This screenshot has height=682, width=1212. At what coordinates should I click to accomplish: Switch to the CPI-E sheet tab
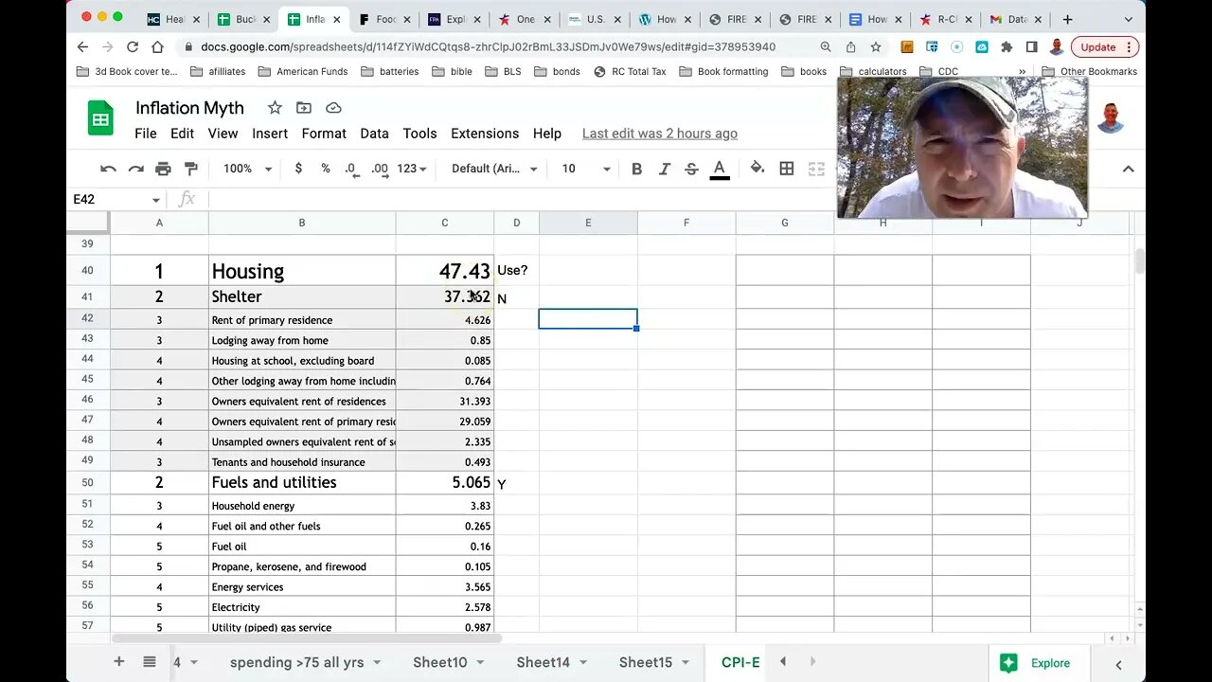(740, 662)
